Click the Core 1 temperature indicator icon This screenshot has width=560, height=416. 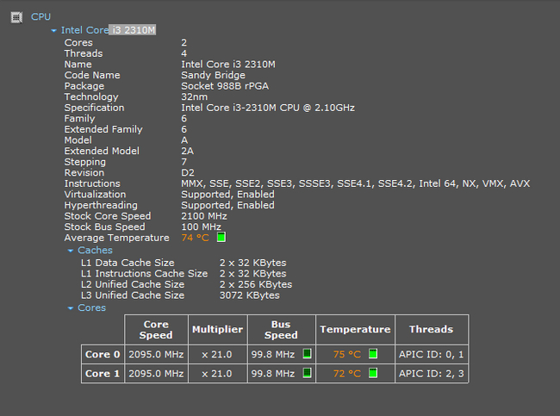[373, 373]
